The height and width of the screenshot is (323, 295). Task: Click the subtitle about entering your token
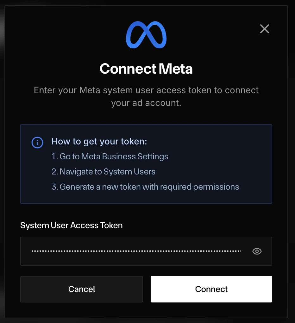pyautogui.click(x=146, y=97)
